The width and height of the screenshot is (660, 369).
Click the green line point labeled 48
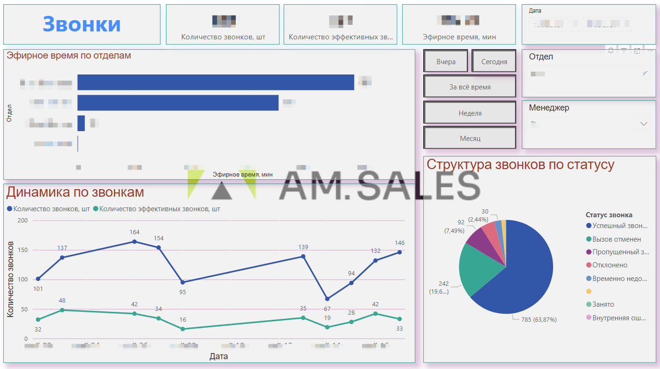click(x=62, y=310)
